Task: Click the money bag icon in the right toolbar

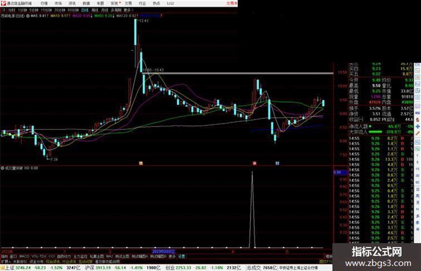Action: [417, 120]
